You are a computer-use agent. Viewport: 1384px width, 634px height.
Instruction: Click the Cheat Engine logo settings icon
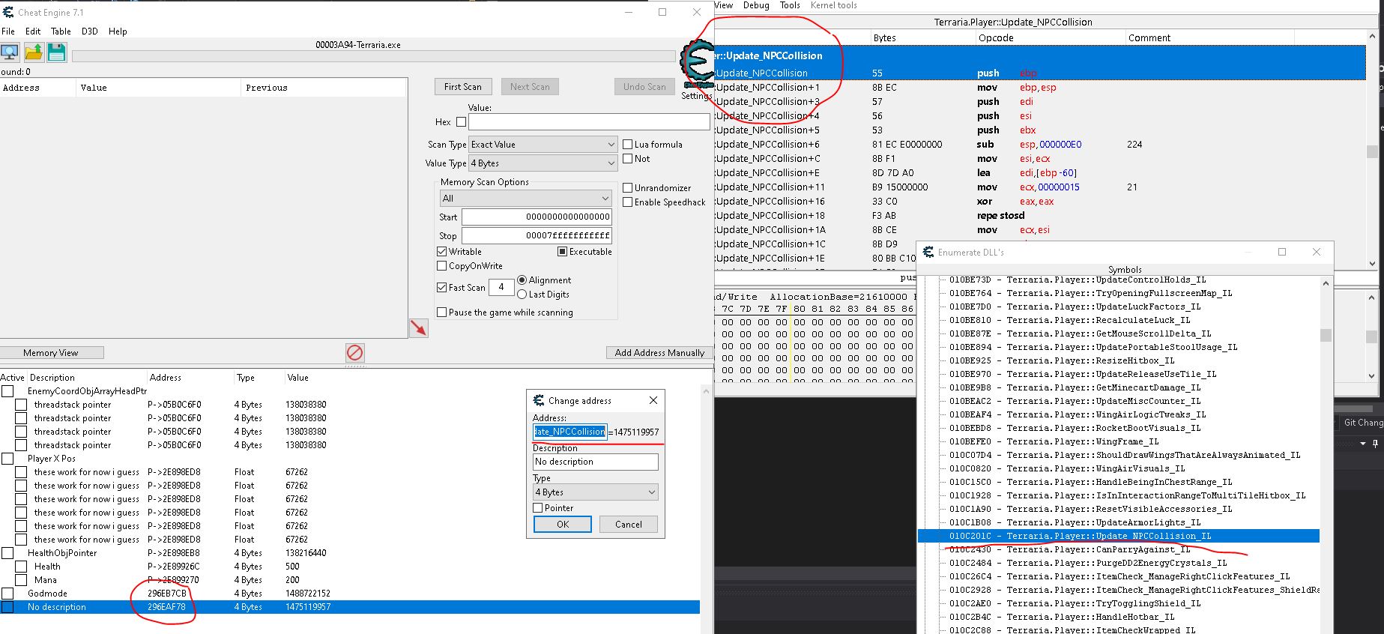695,64
